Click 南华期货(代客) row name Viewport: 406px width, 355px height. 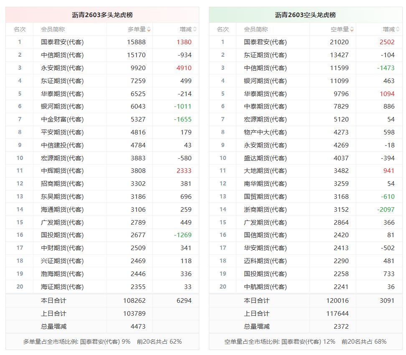(x=265, y=184)
